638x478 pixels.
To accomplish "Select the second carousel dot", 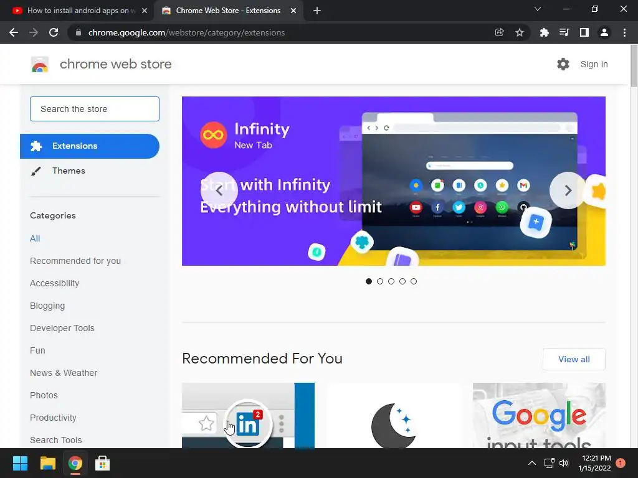I will [x=380, y=281].
